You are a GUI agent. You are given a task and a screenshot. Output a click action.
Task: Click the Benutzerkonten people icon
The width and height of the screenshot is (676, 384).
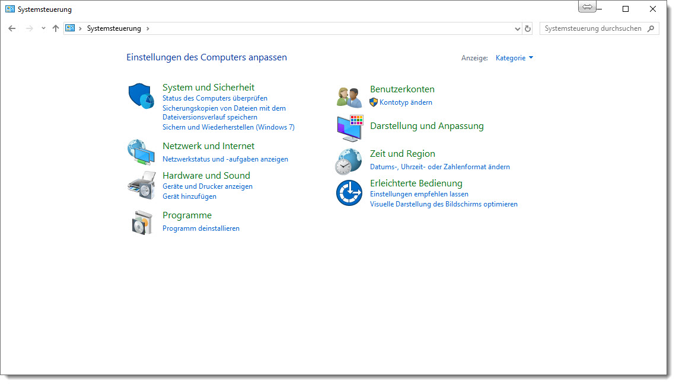[x=349, y=96]
